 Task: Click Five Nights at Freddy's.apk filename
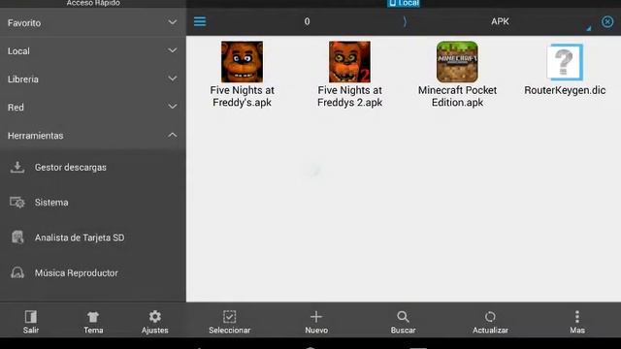tap(242, 96)
